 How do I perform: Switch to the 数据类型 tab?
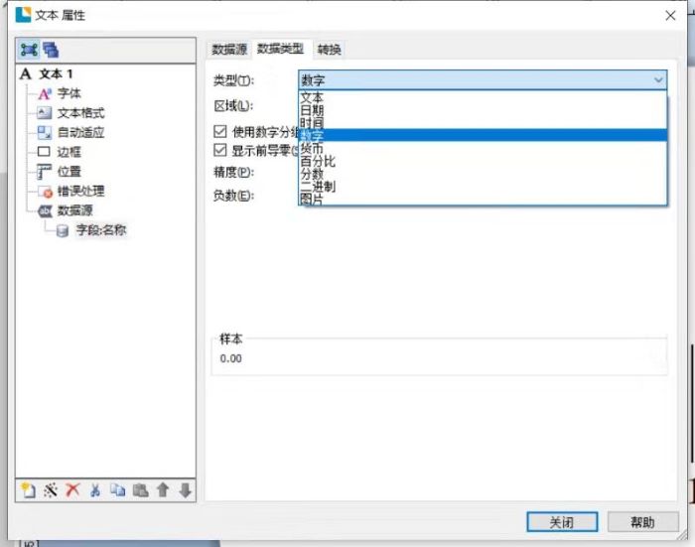[281, 49]
